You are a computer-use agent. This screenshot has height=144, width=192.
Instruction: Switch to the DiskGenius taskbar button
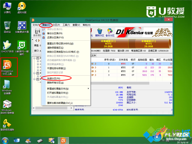(x=63, y=140)
